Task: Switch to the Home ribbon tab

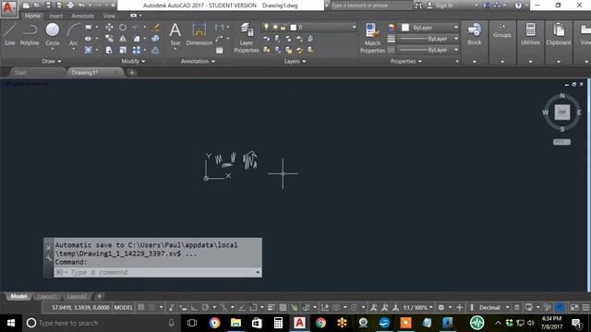Action: tap(32, 16)
